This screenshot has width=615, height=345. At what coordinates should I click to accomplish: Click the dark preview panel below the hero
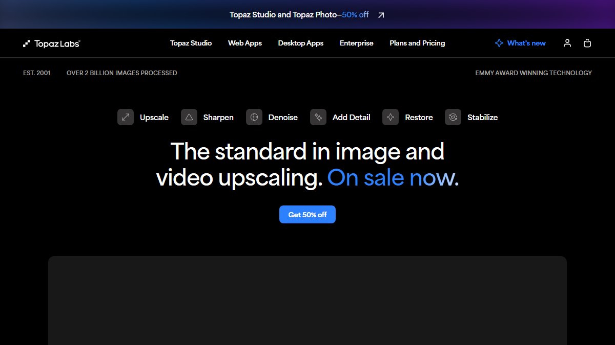(307, 301)
